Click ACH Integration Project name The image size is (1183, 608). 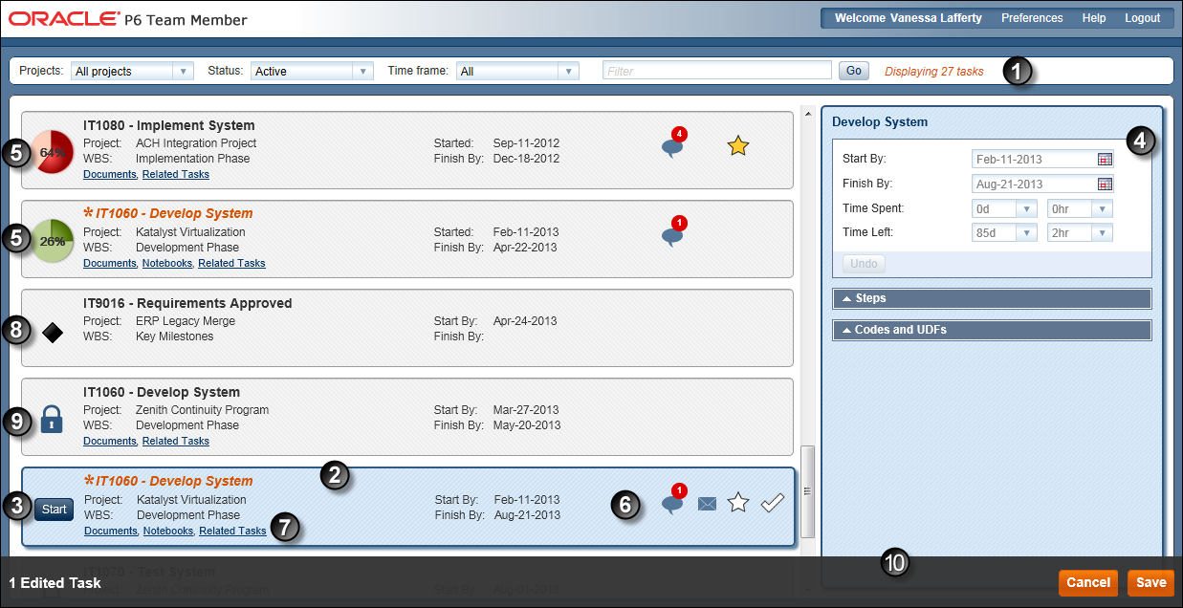pos(196,143)
